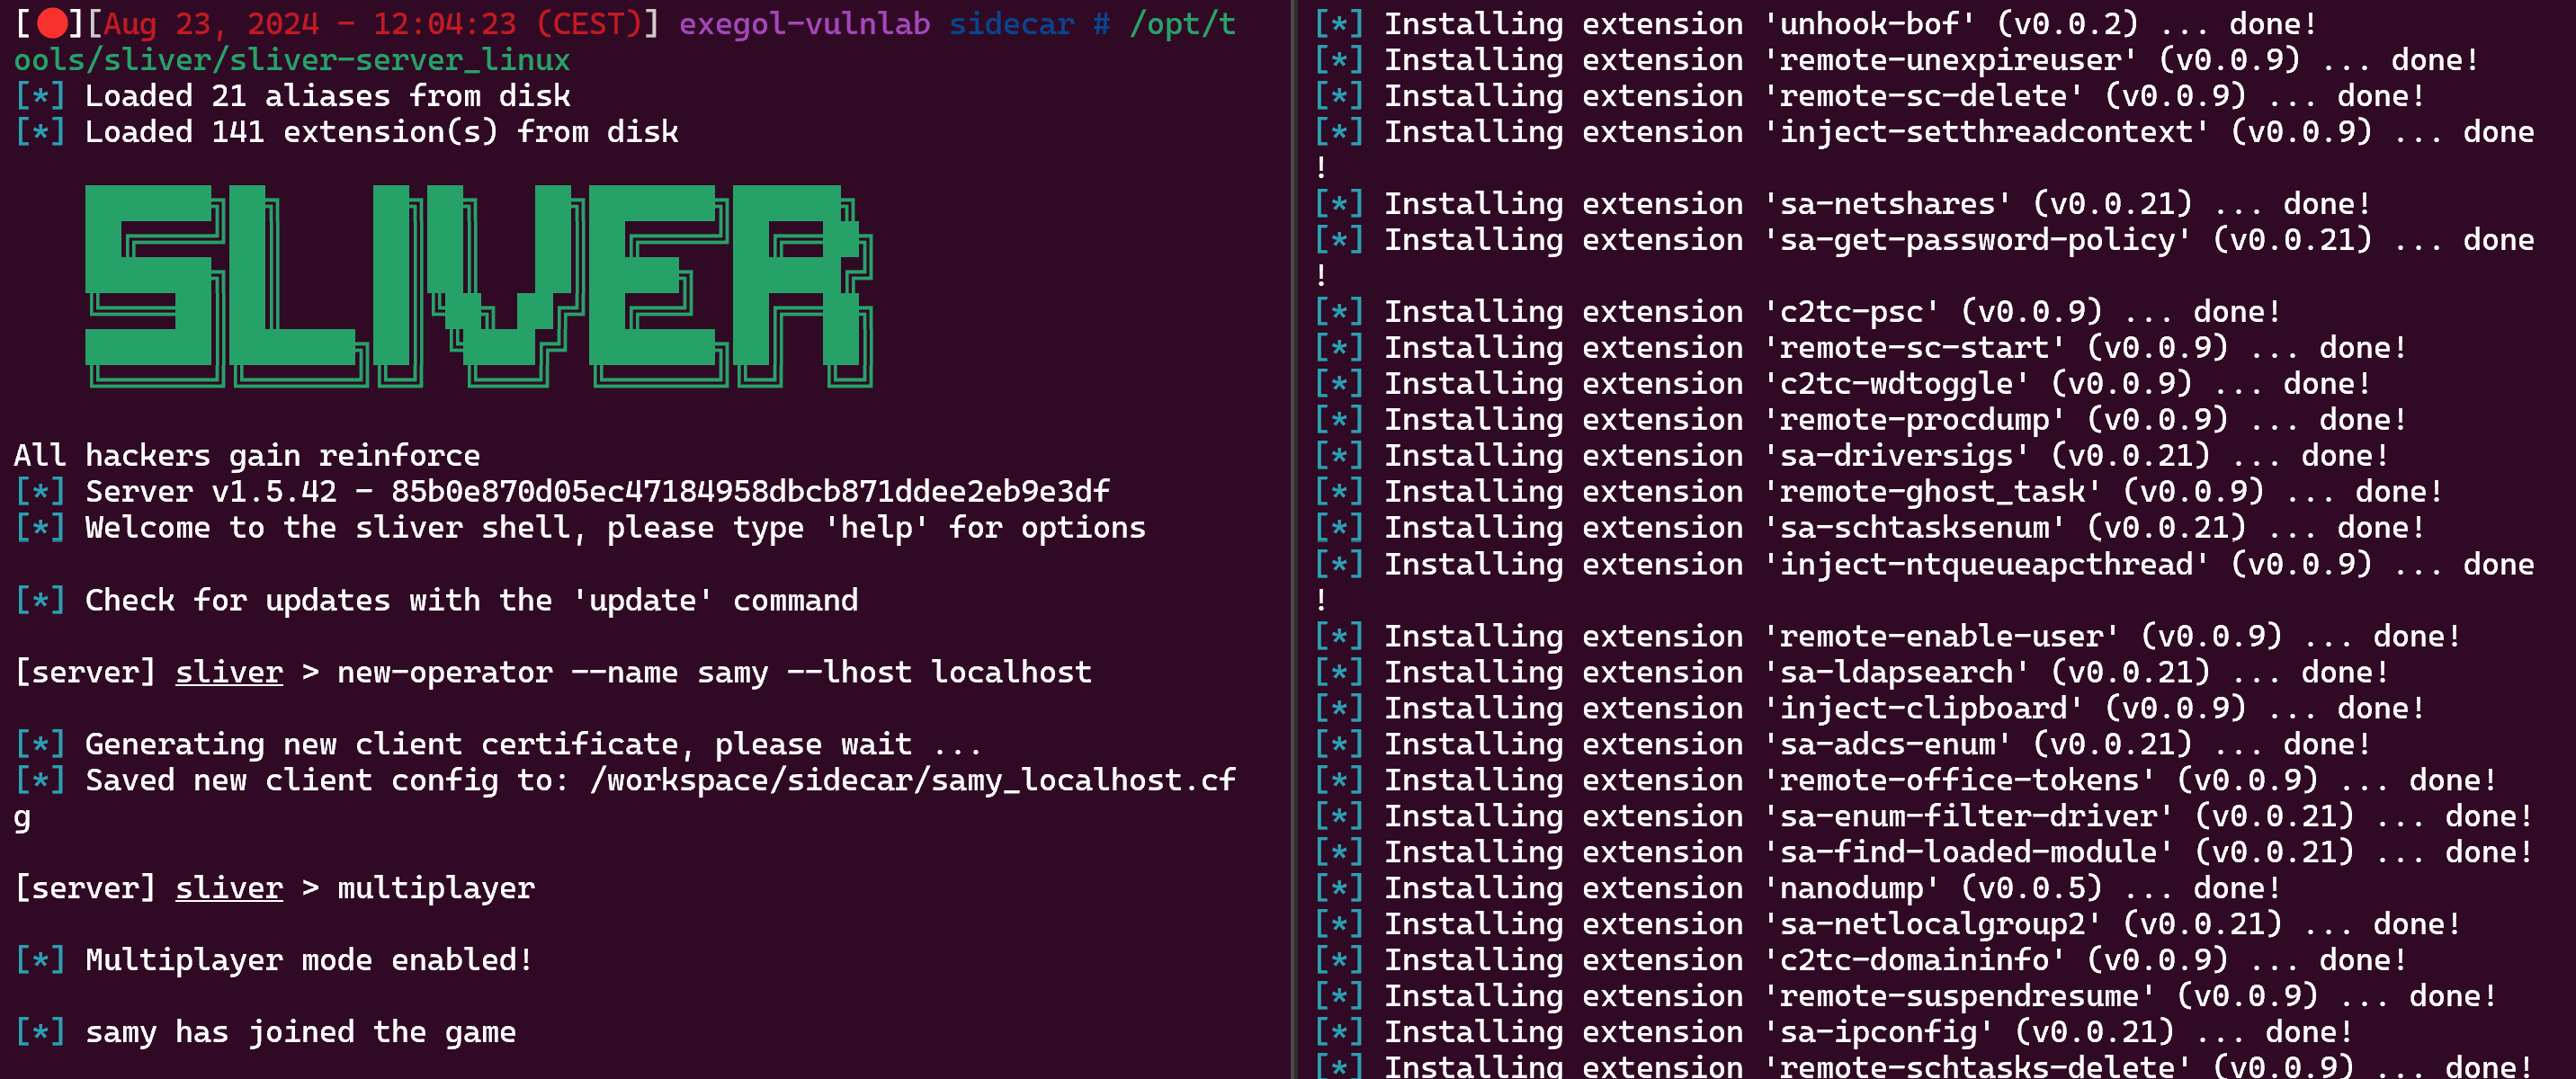The image size is (2576, 1079).
Task: Click 'Multiplayer mode enabled!' message
Action: point(273,960)
